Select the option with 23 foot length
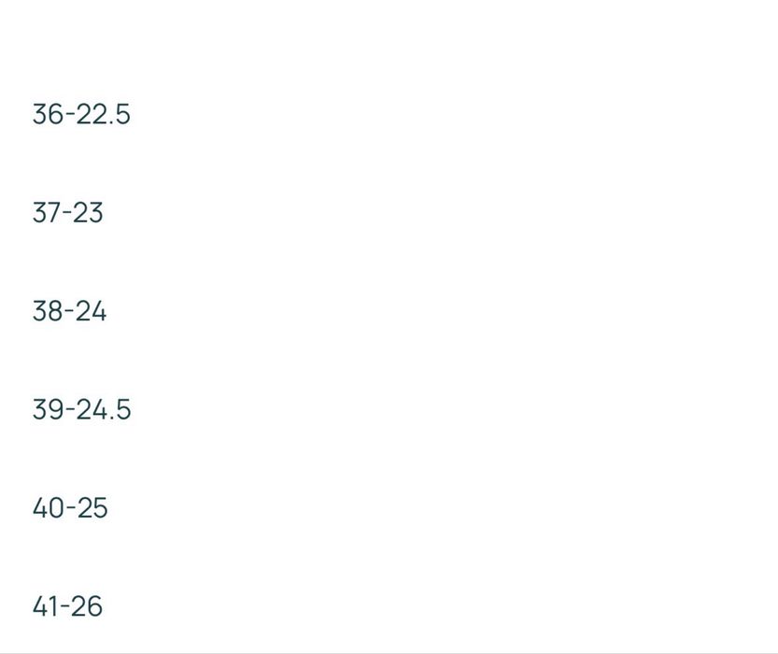778x654 pixels. 67,212
